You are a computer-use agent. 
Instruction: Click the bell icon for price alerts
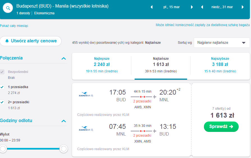click(x=7, y=41)
